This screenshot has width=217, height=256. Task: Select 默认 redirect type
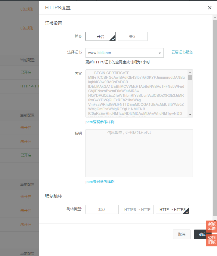click(102, 209)
